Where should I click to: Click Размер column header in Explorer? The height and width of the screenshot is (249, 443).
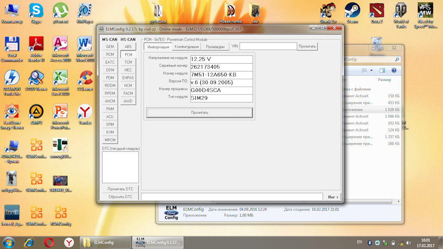(x=384, y=80)
